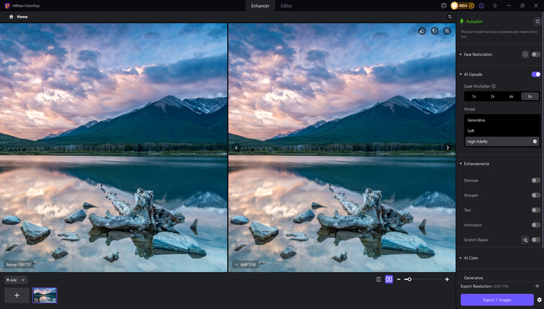Collapse the AI Upscale section

coord(461,74)
